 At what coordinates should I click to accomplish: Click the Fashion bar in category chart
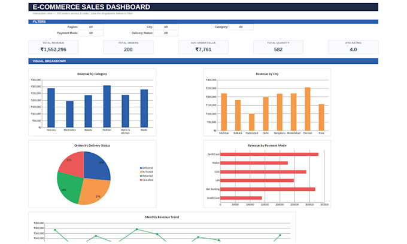pyautogui.click(x=107, y=106)
